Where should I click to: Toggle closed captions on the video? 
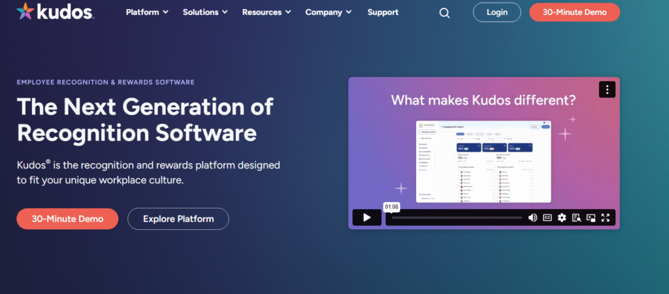[547, 218]
